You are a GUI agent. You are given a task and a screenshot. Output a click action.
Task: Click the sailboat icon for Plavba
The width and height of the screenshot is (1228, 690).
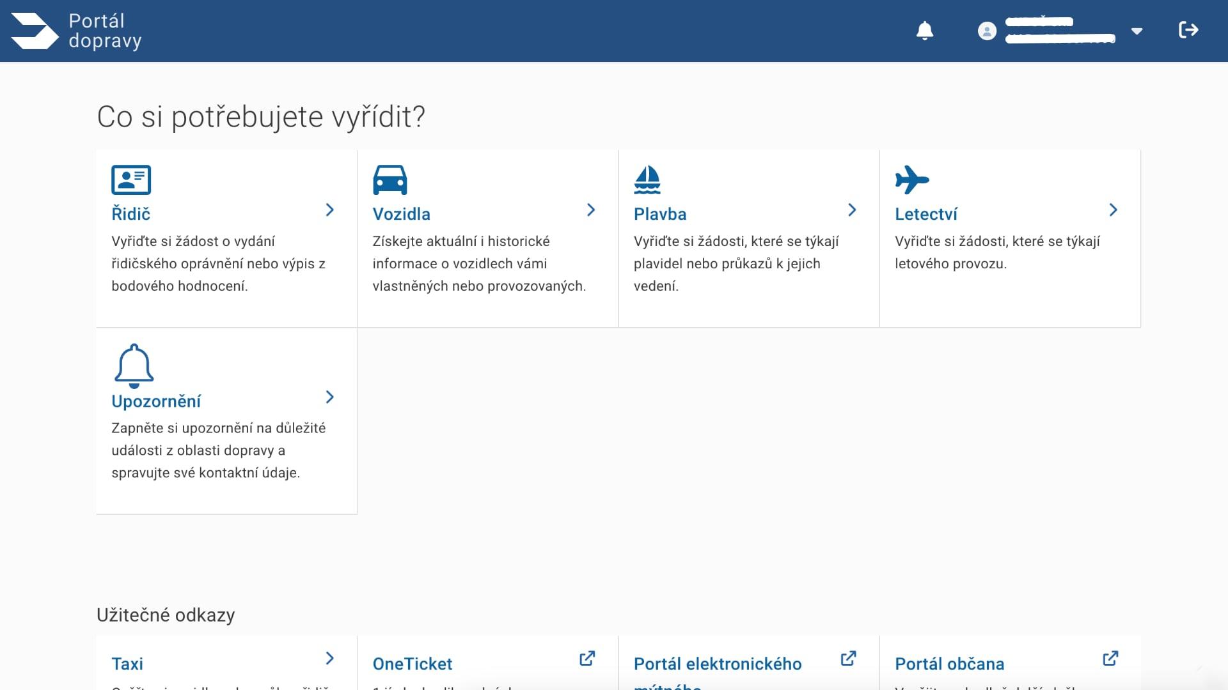tap(647, 180)
